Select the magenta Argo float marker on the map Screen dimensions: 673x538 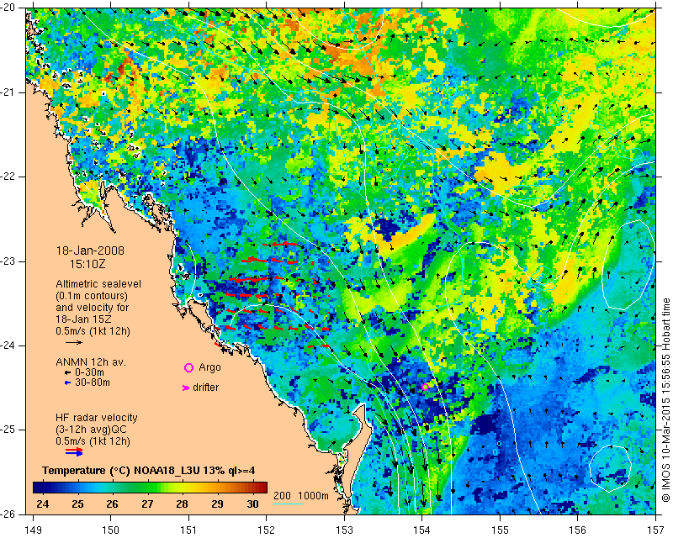point(425,387)
